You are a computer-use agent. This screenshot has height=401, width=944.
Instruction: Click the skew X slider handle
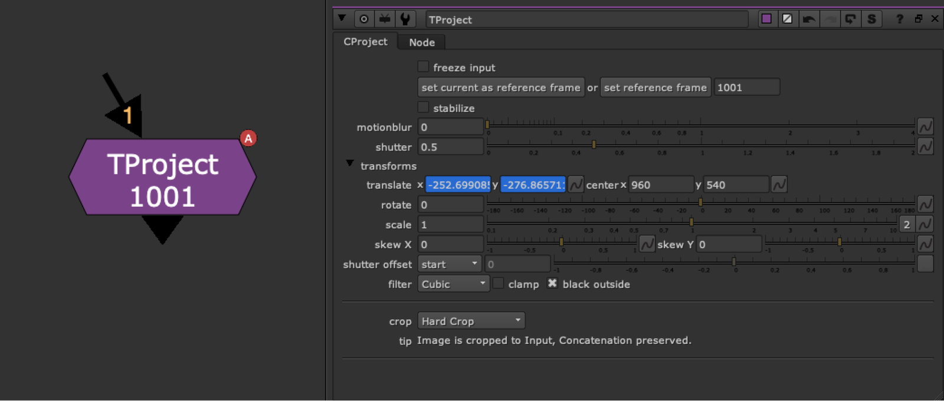[x=561, y=242]
